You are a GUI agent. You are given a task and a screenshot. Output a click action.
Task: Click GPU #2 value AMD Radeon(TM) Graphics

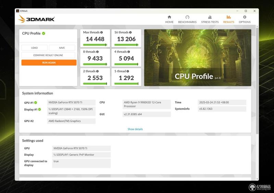pos(71,121)
